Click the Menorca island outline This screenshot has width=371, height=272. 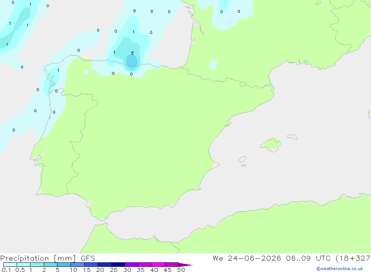pos(292,137)
